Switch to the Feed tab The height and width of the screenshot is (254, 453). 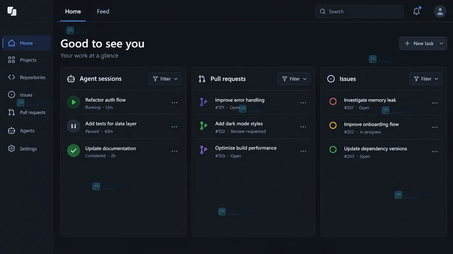(103, 11)
